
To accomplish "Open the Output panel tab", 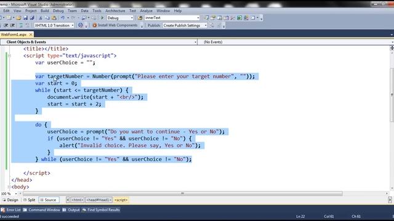I will pyautogui.click(x=71, y=210).
